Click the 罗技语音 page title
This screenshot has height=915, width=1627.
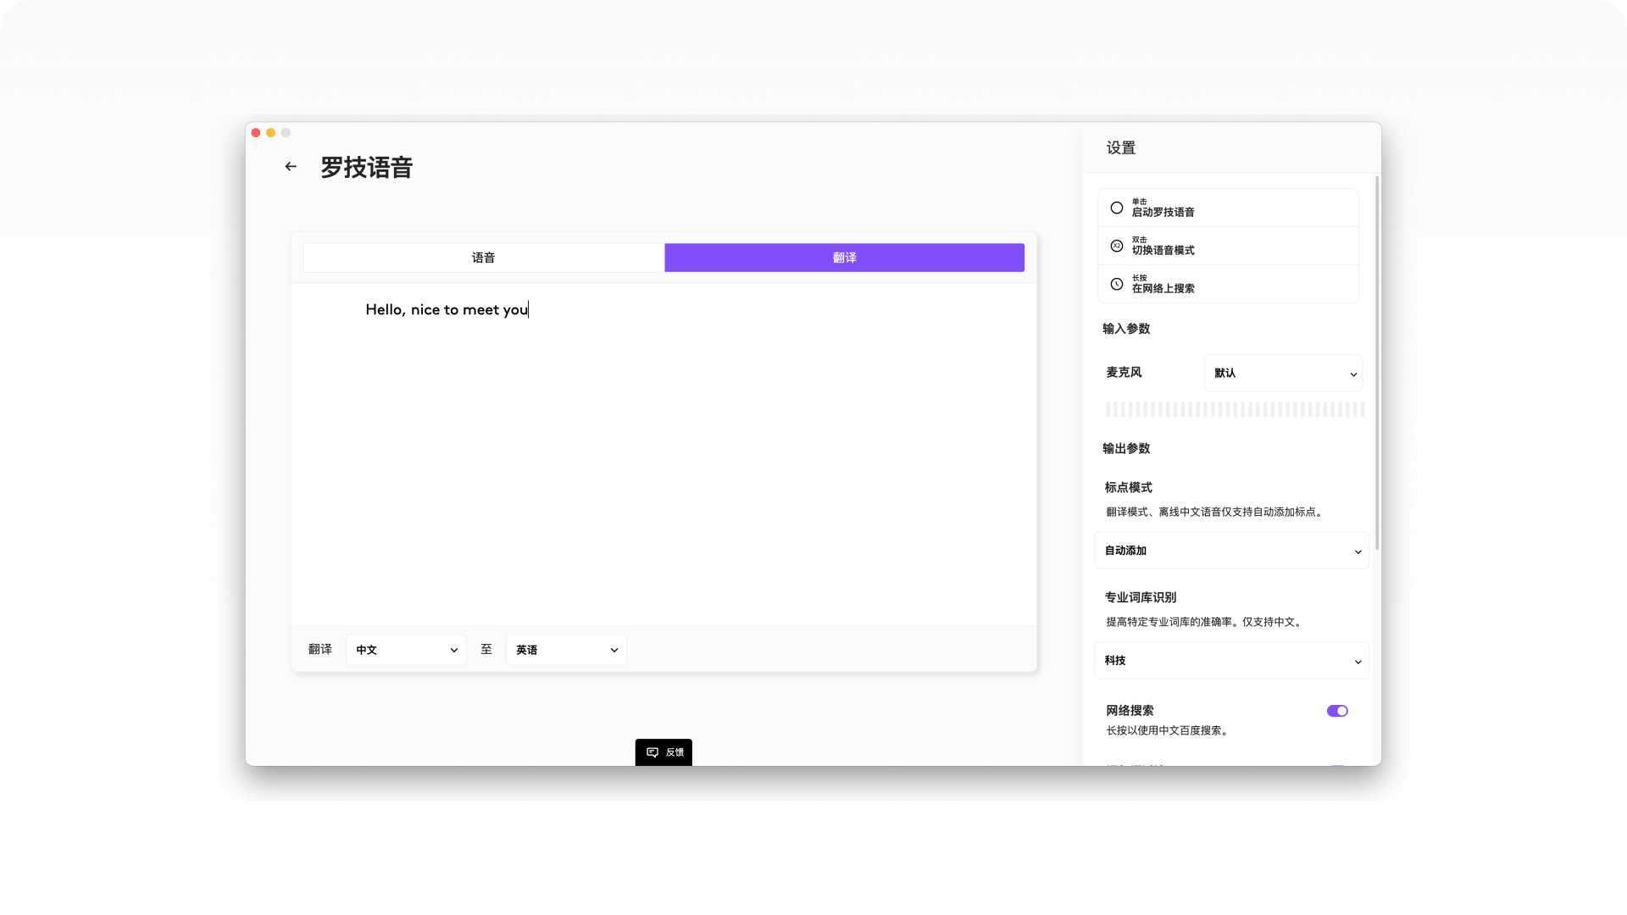point(366,168)
